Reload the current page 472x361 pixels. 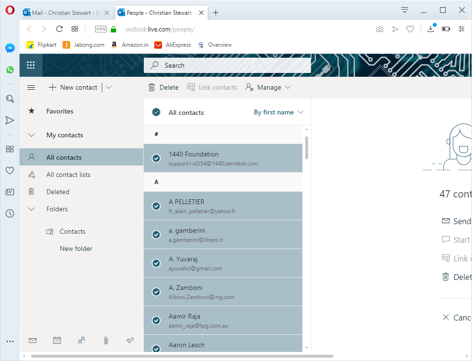point(59,29)
